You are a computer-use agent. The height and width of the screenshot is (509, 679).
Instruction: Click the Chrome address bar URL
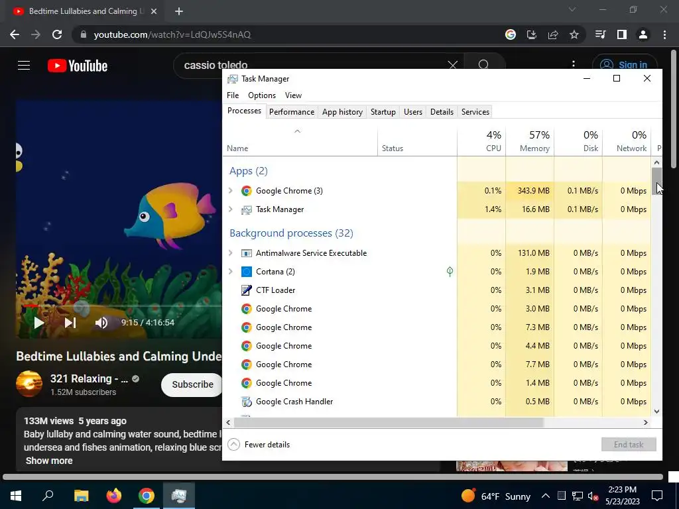click(172, 34)
